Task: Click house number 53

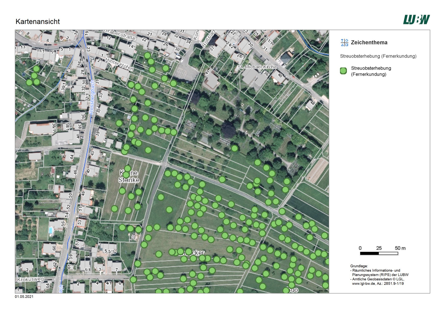Action: click(79, 222)
